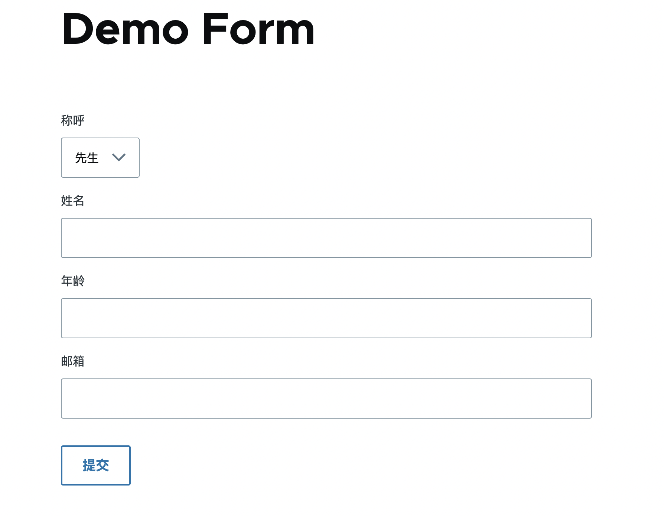Click the Demo Form heading
This screenshot has width=664, height=516.
188,29
